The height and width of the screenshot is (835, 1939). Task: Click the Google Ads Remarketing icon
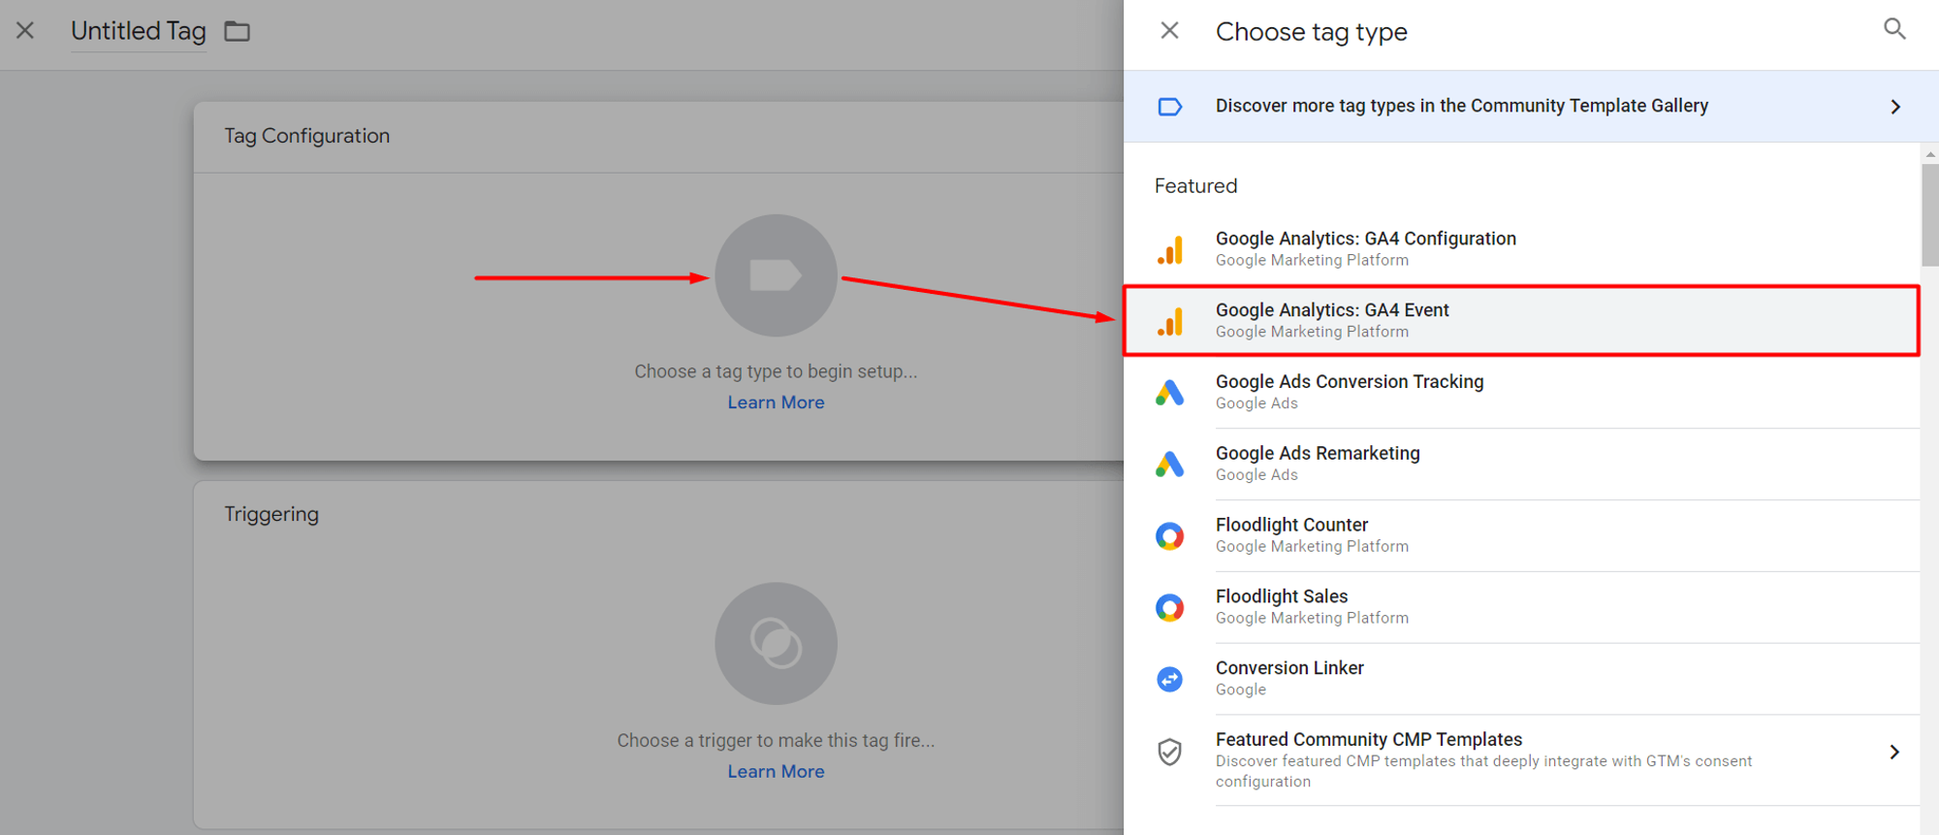click(1170, 465)
